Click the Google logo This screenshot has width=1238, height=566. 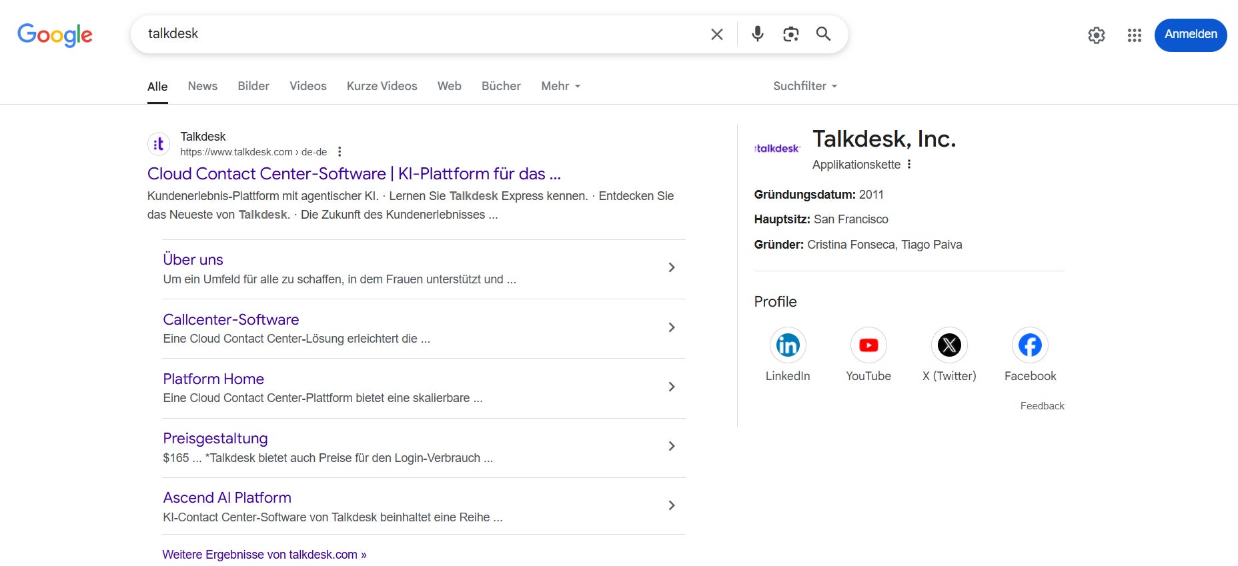(55, 35)
